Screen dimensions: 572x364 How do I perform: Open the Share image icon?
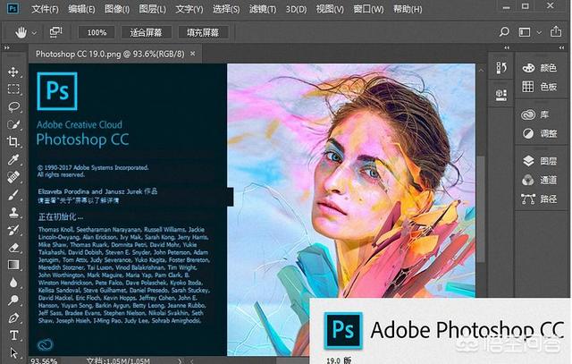coord(555,31)
